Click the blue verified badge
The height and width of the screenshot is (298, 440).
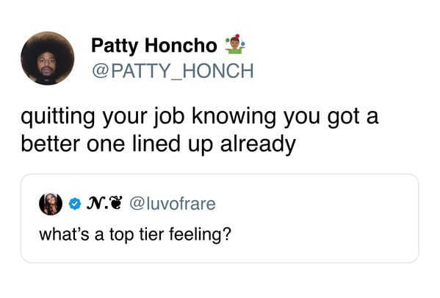(x=75, y=204)
